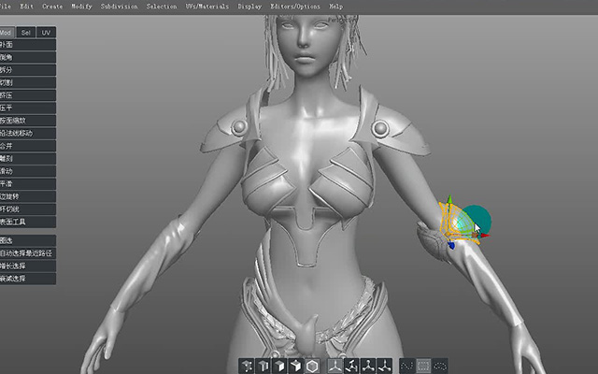Toggle lasso selection style dotted oval
Image resolution: width=598 pixels, height=374 pixels.
tap(440, 366)
